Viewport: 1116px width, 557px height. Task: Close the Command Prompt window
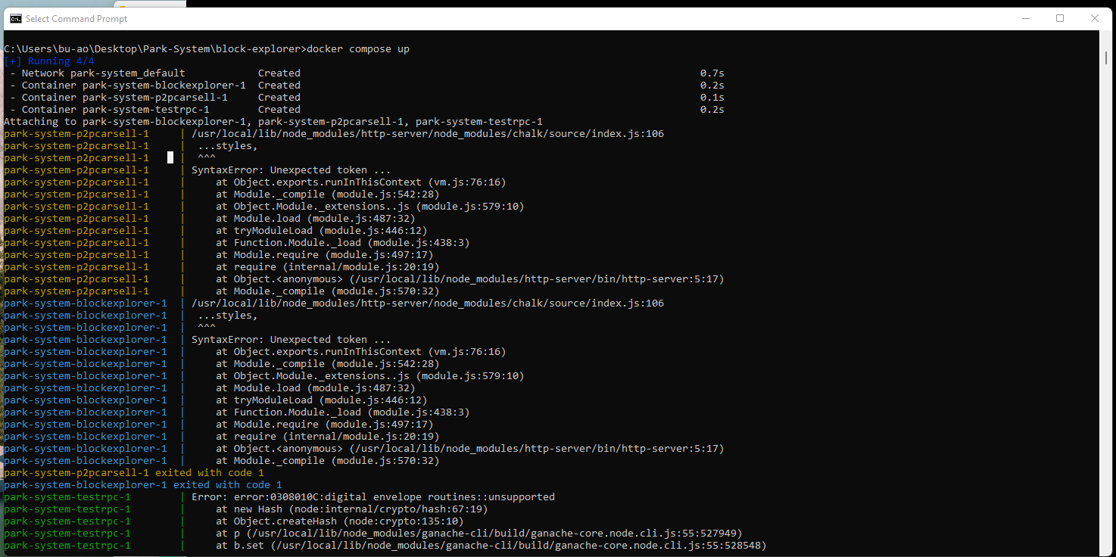click(1096, 18)
